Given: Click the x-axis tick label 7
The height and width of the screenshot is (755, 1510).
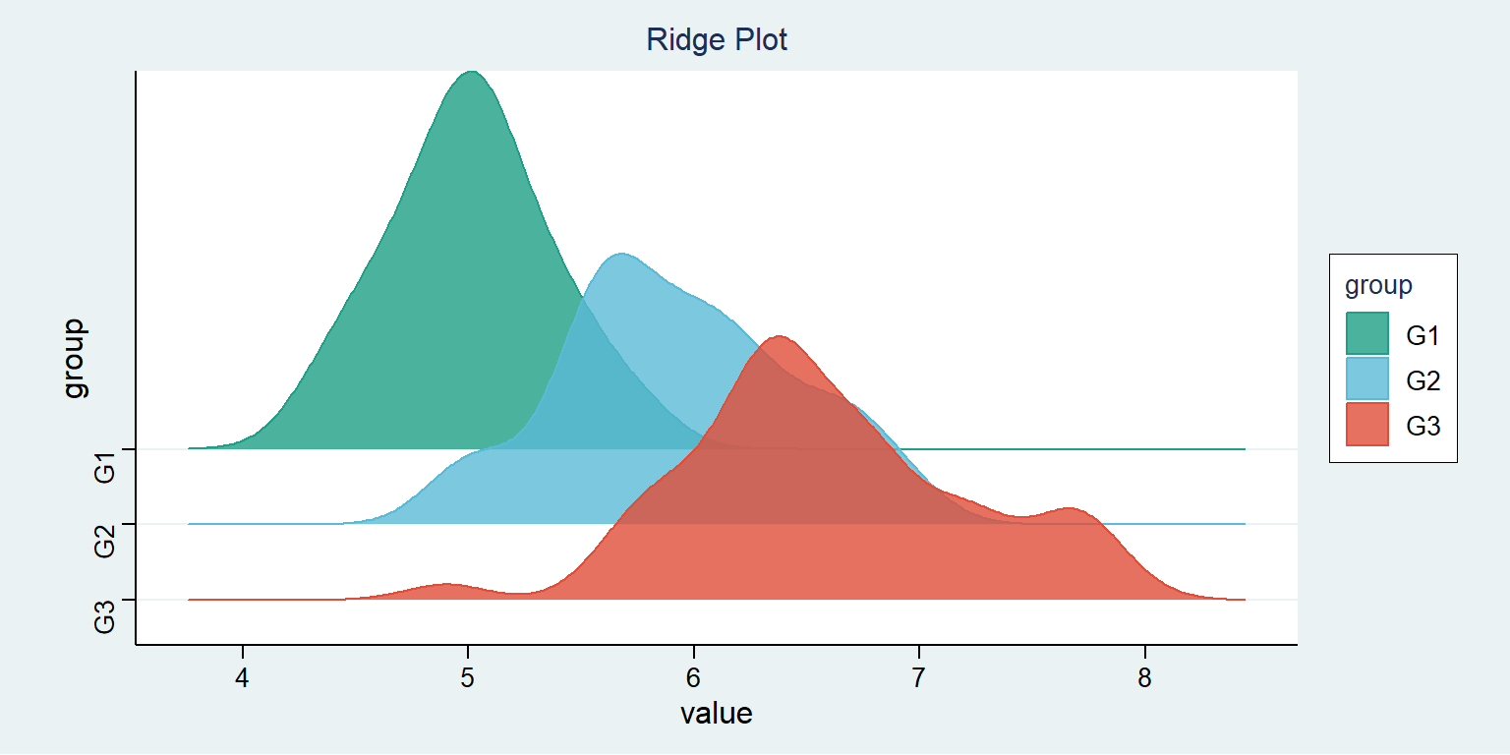Looking at the screenshot, I should pos(919,676).
